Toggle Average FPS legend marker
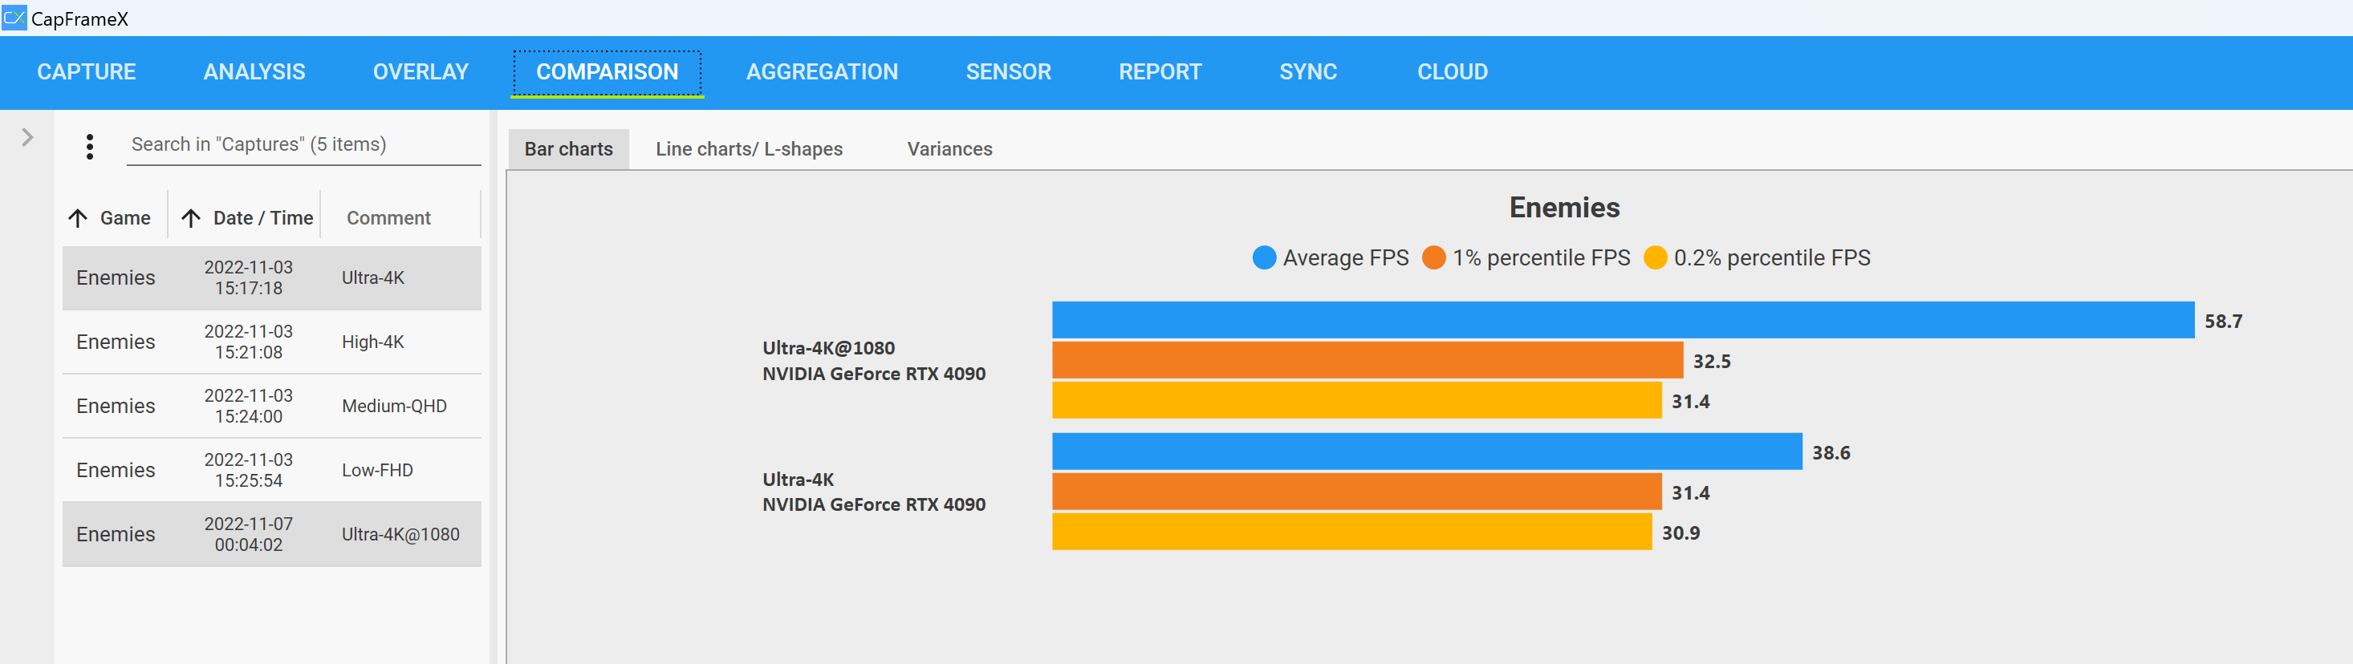Screen dimensions: 2353x664 1263,258
